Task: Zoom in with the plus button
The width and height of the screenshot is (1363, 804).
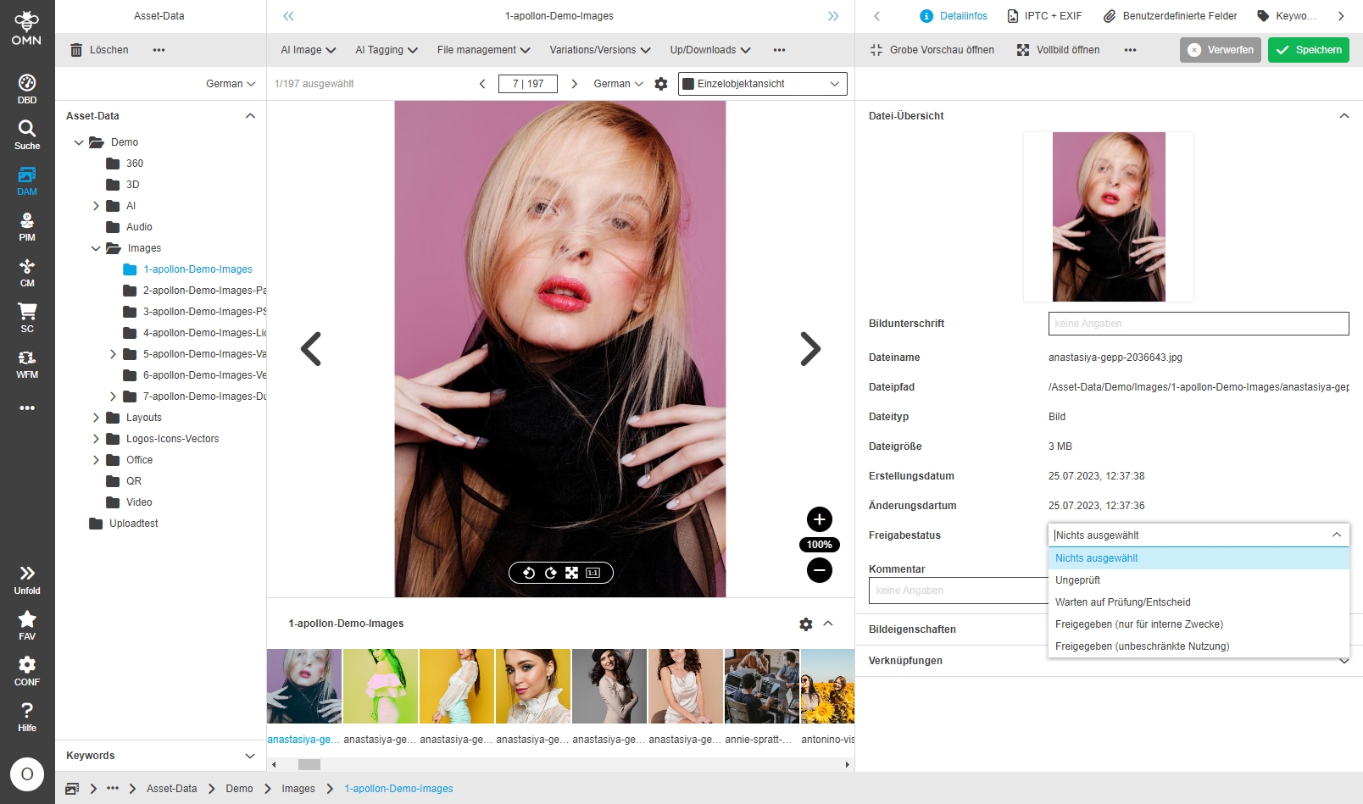Action: click(820, 519)
